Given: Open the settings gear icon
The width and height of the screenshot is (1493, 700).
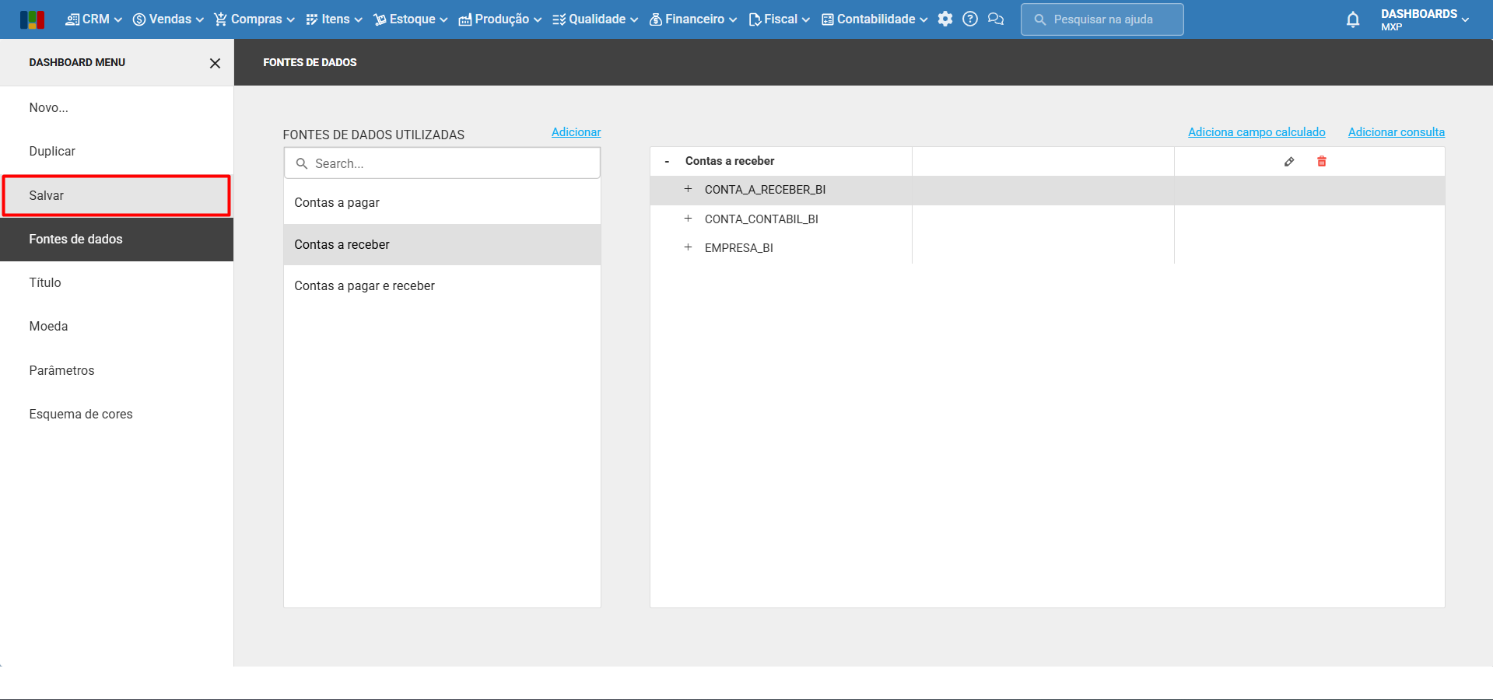Looking at the screenshot, I should click(945, 19).
